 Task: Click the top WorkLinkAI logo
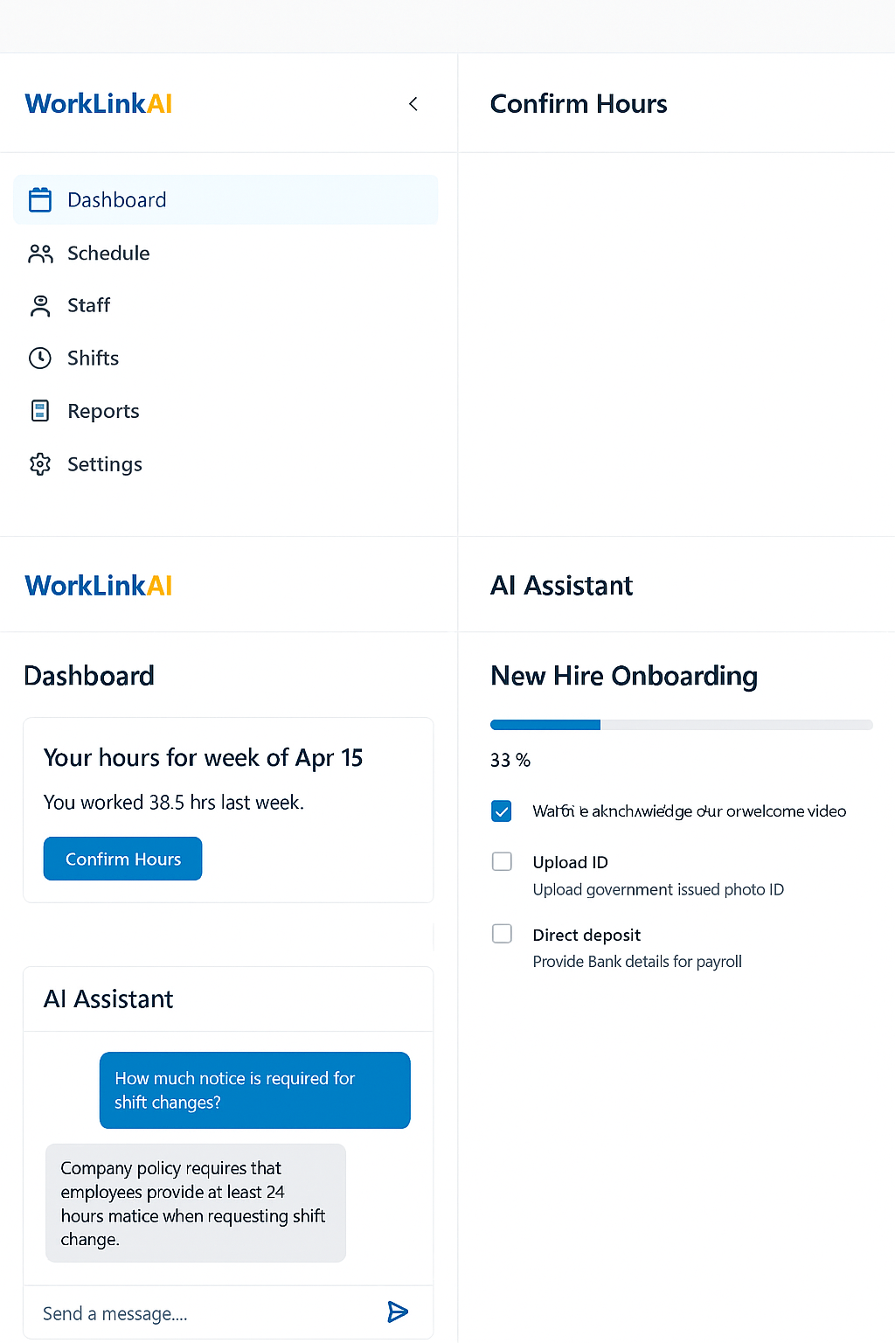pos(99,104)
